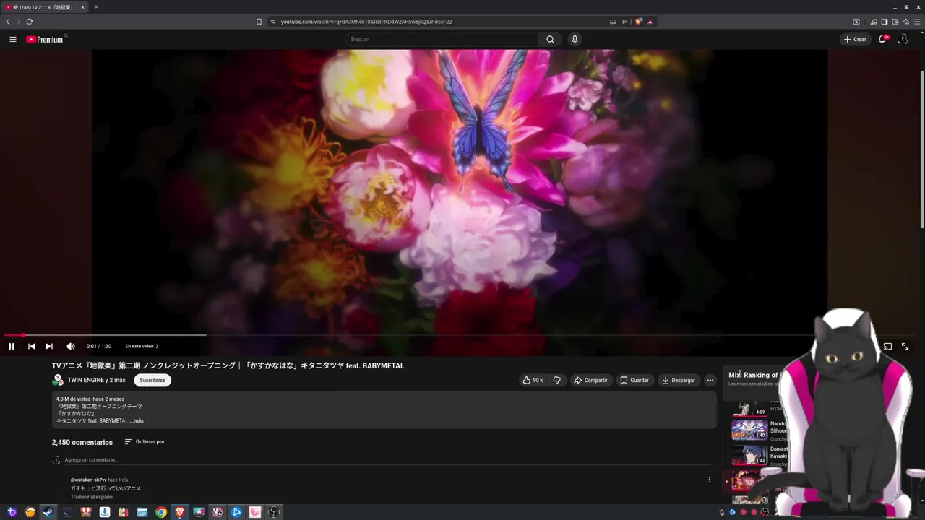Dislike the video
The width and height of the screenshot is (925, 520).
(556, 380)
